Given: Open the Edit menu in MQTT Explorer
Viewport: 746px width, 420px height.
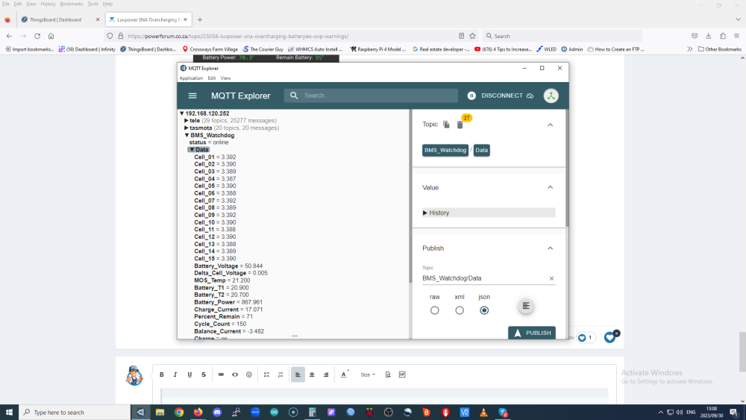Looking at the screenshot, I should (211, 78).
